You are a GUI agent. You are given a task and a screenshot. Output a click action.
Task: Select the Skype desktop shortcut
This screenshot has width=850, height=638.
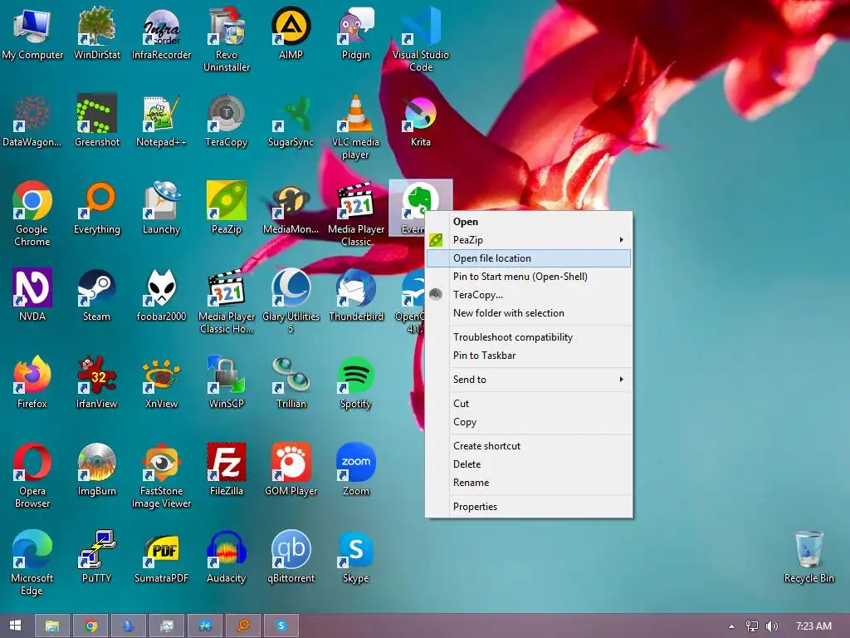355,557
